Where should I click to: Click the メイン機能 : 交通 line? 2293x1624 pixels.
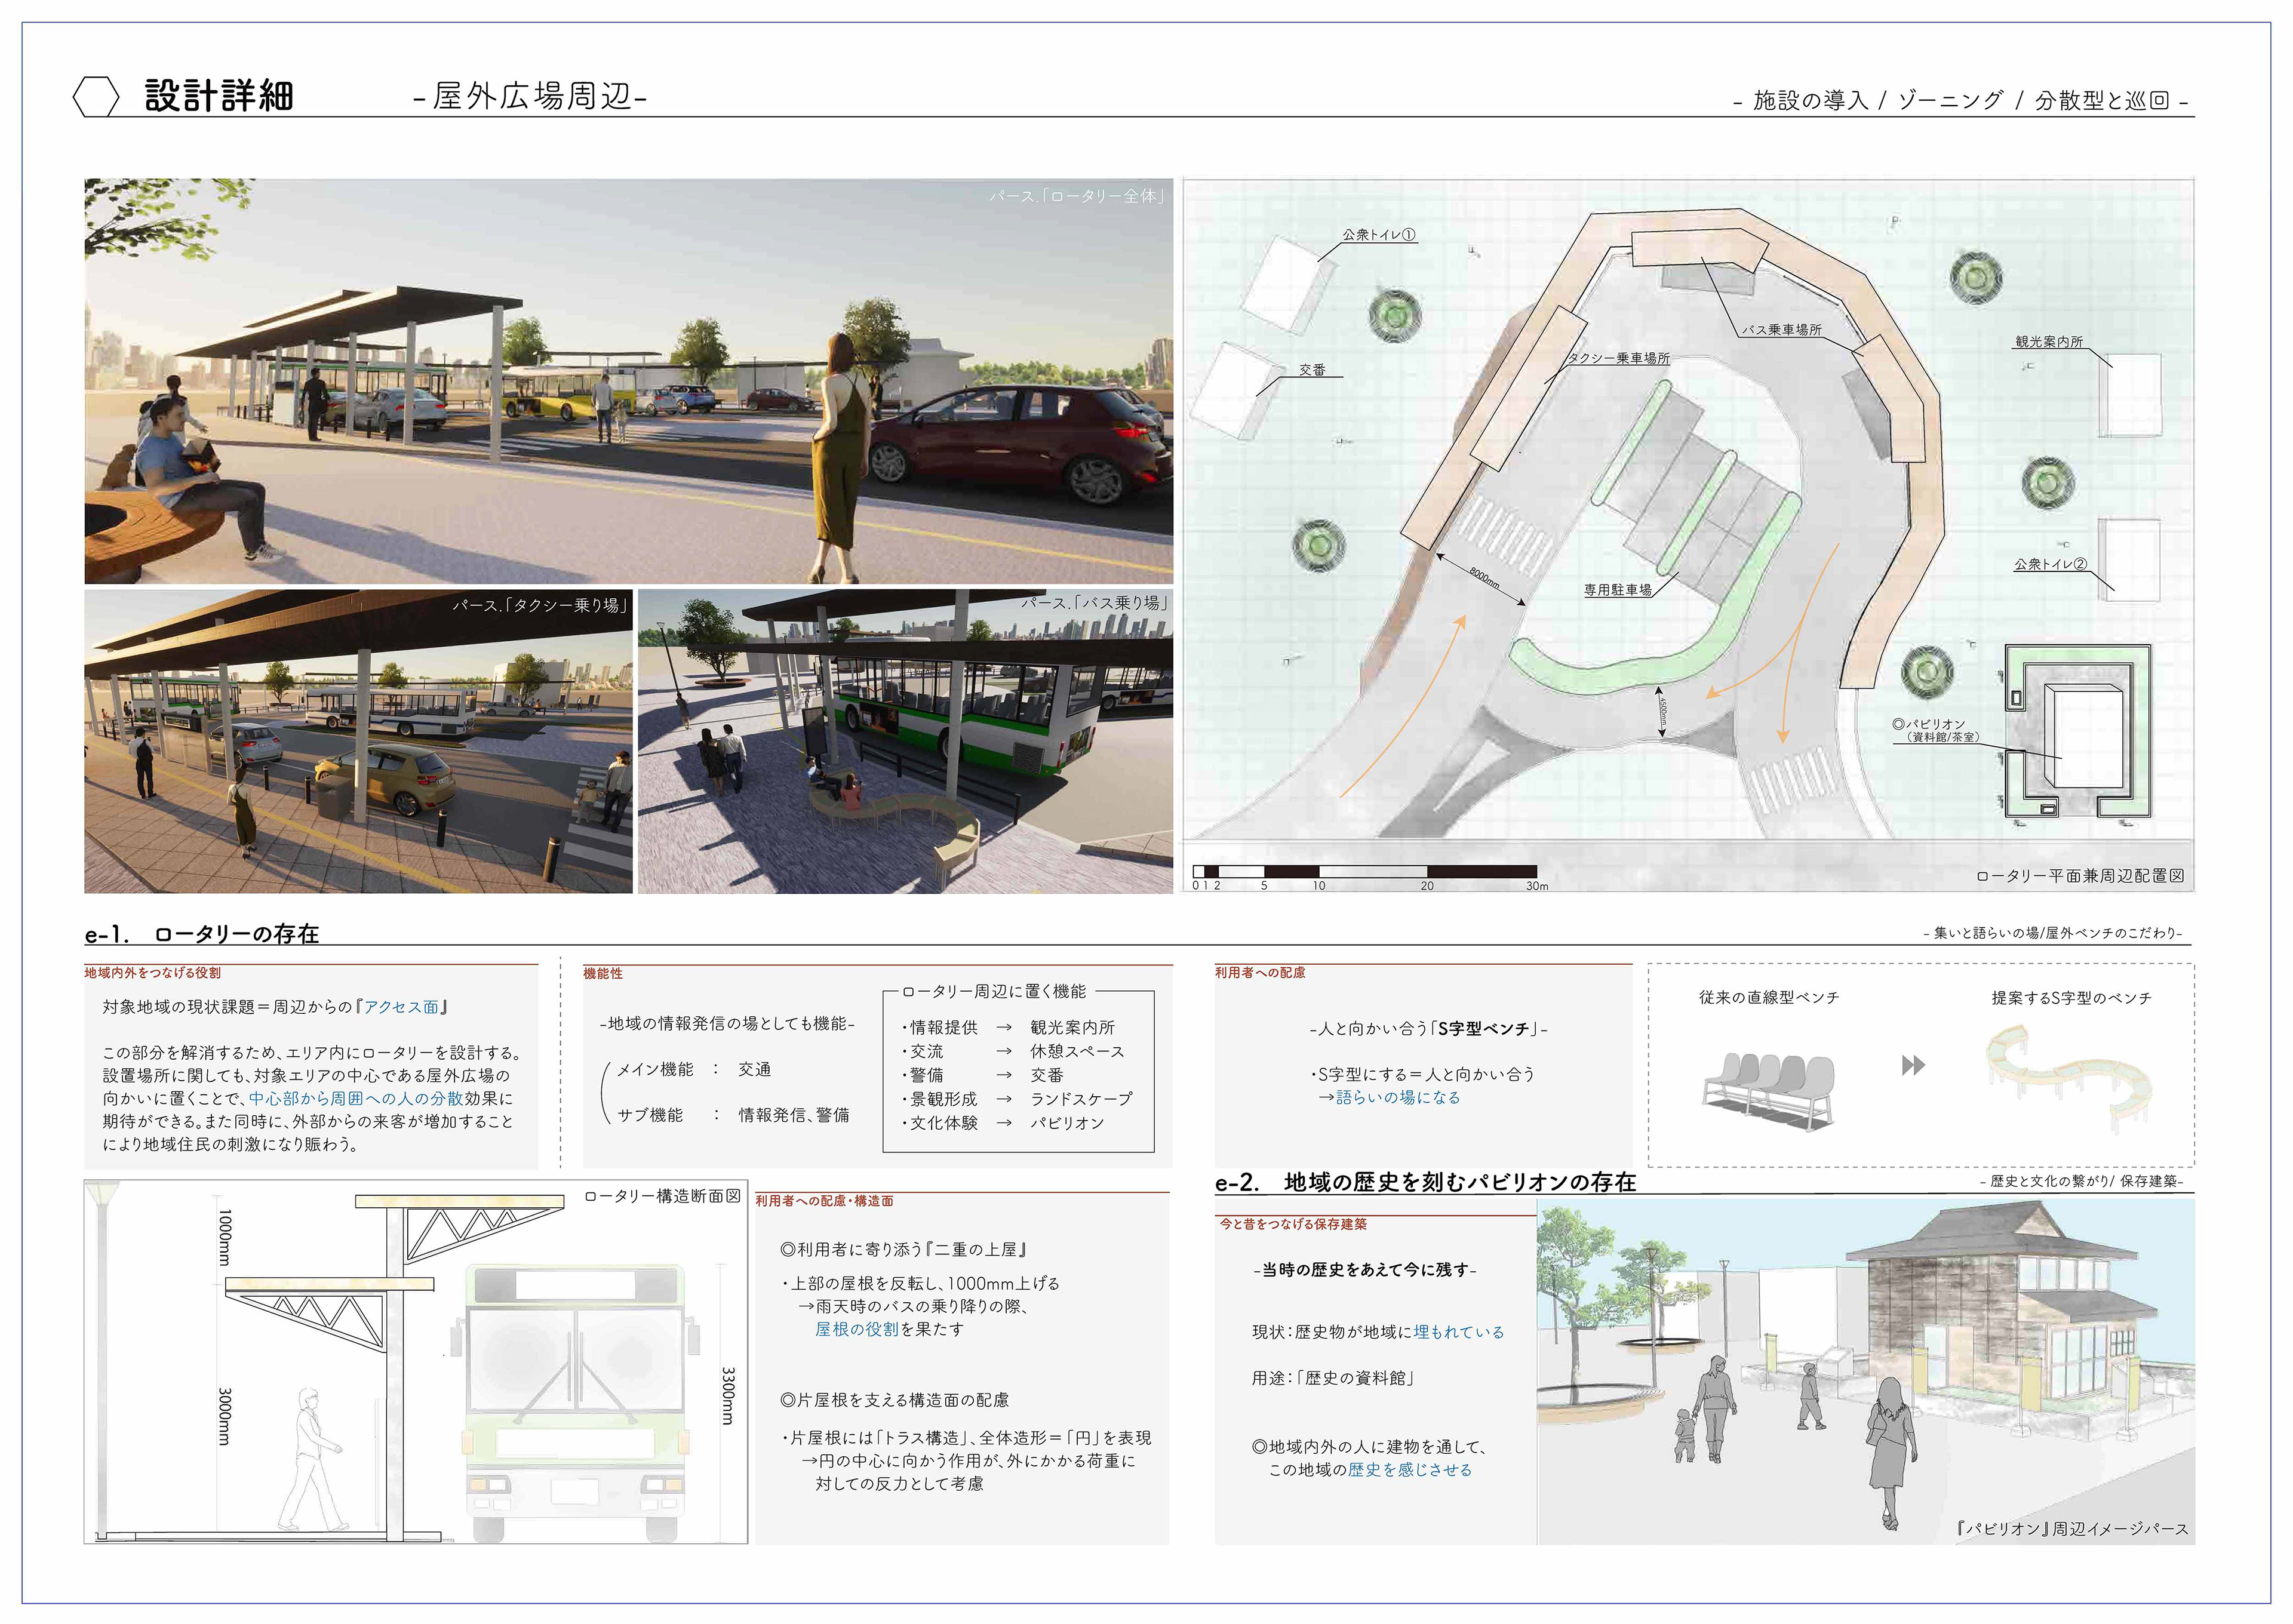[x=693, y=1069]
